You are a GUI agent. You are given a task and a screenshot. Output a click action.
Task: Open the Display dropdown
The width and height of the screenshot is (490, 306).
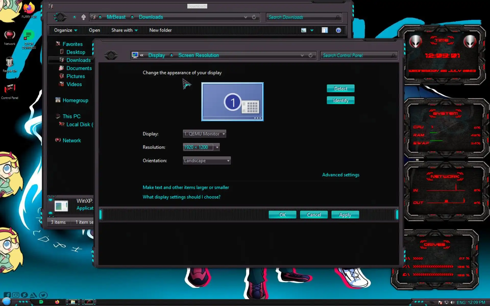[204, 134]
